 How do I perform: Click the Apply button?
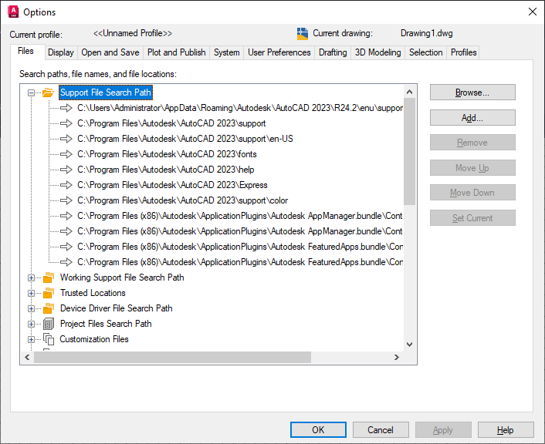coord(443,430)
